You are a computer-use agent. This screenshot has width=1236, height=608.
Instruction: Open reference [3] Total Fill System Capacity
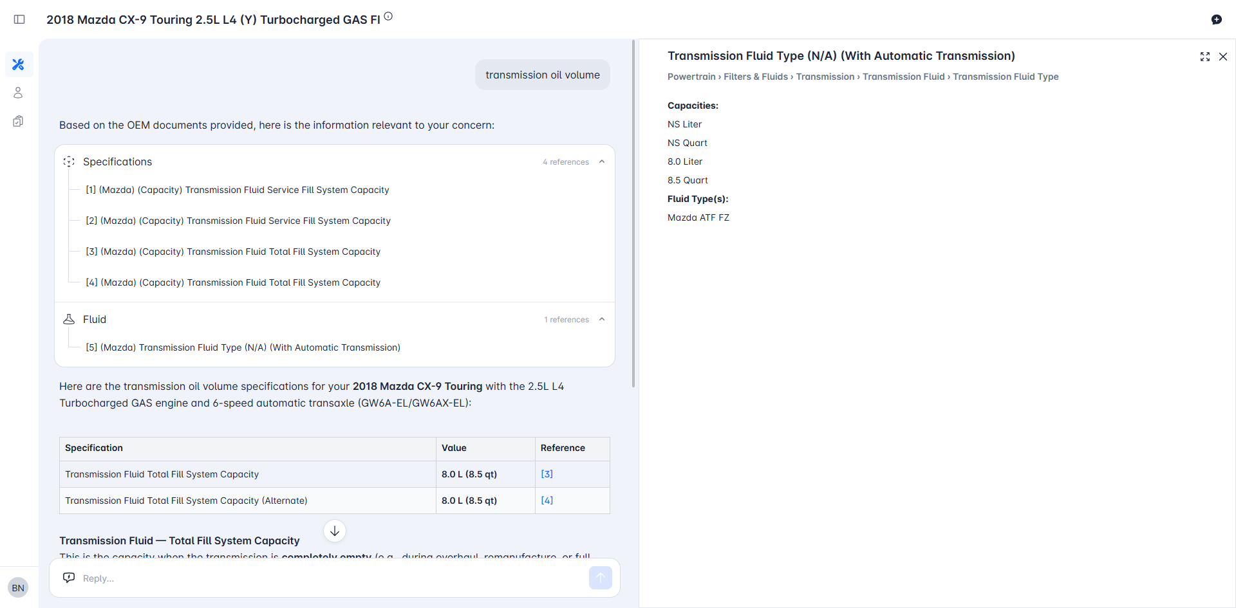(x=233, y=252)
